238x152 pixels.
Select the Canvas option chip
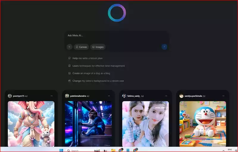click(81, 47)
